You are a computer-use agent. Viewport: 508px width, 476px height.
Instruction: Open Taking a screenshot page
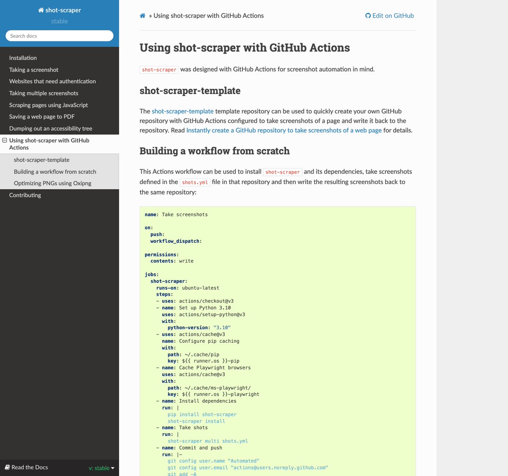(34, 70)
